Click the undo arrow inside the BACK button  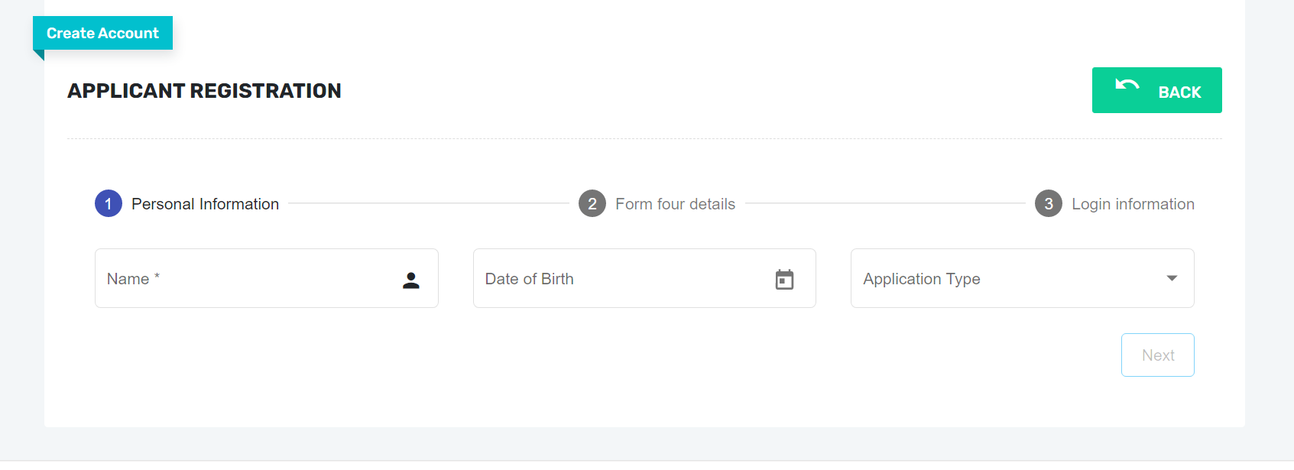[1128, 86]
